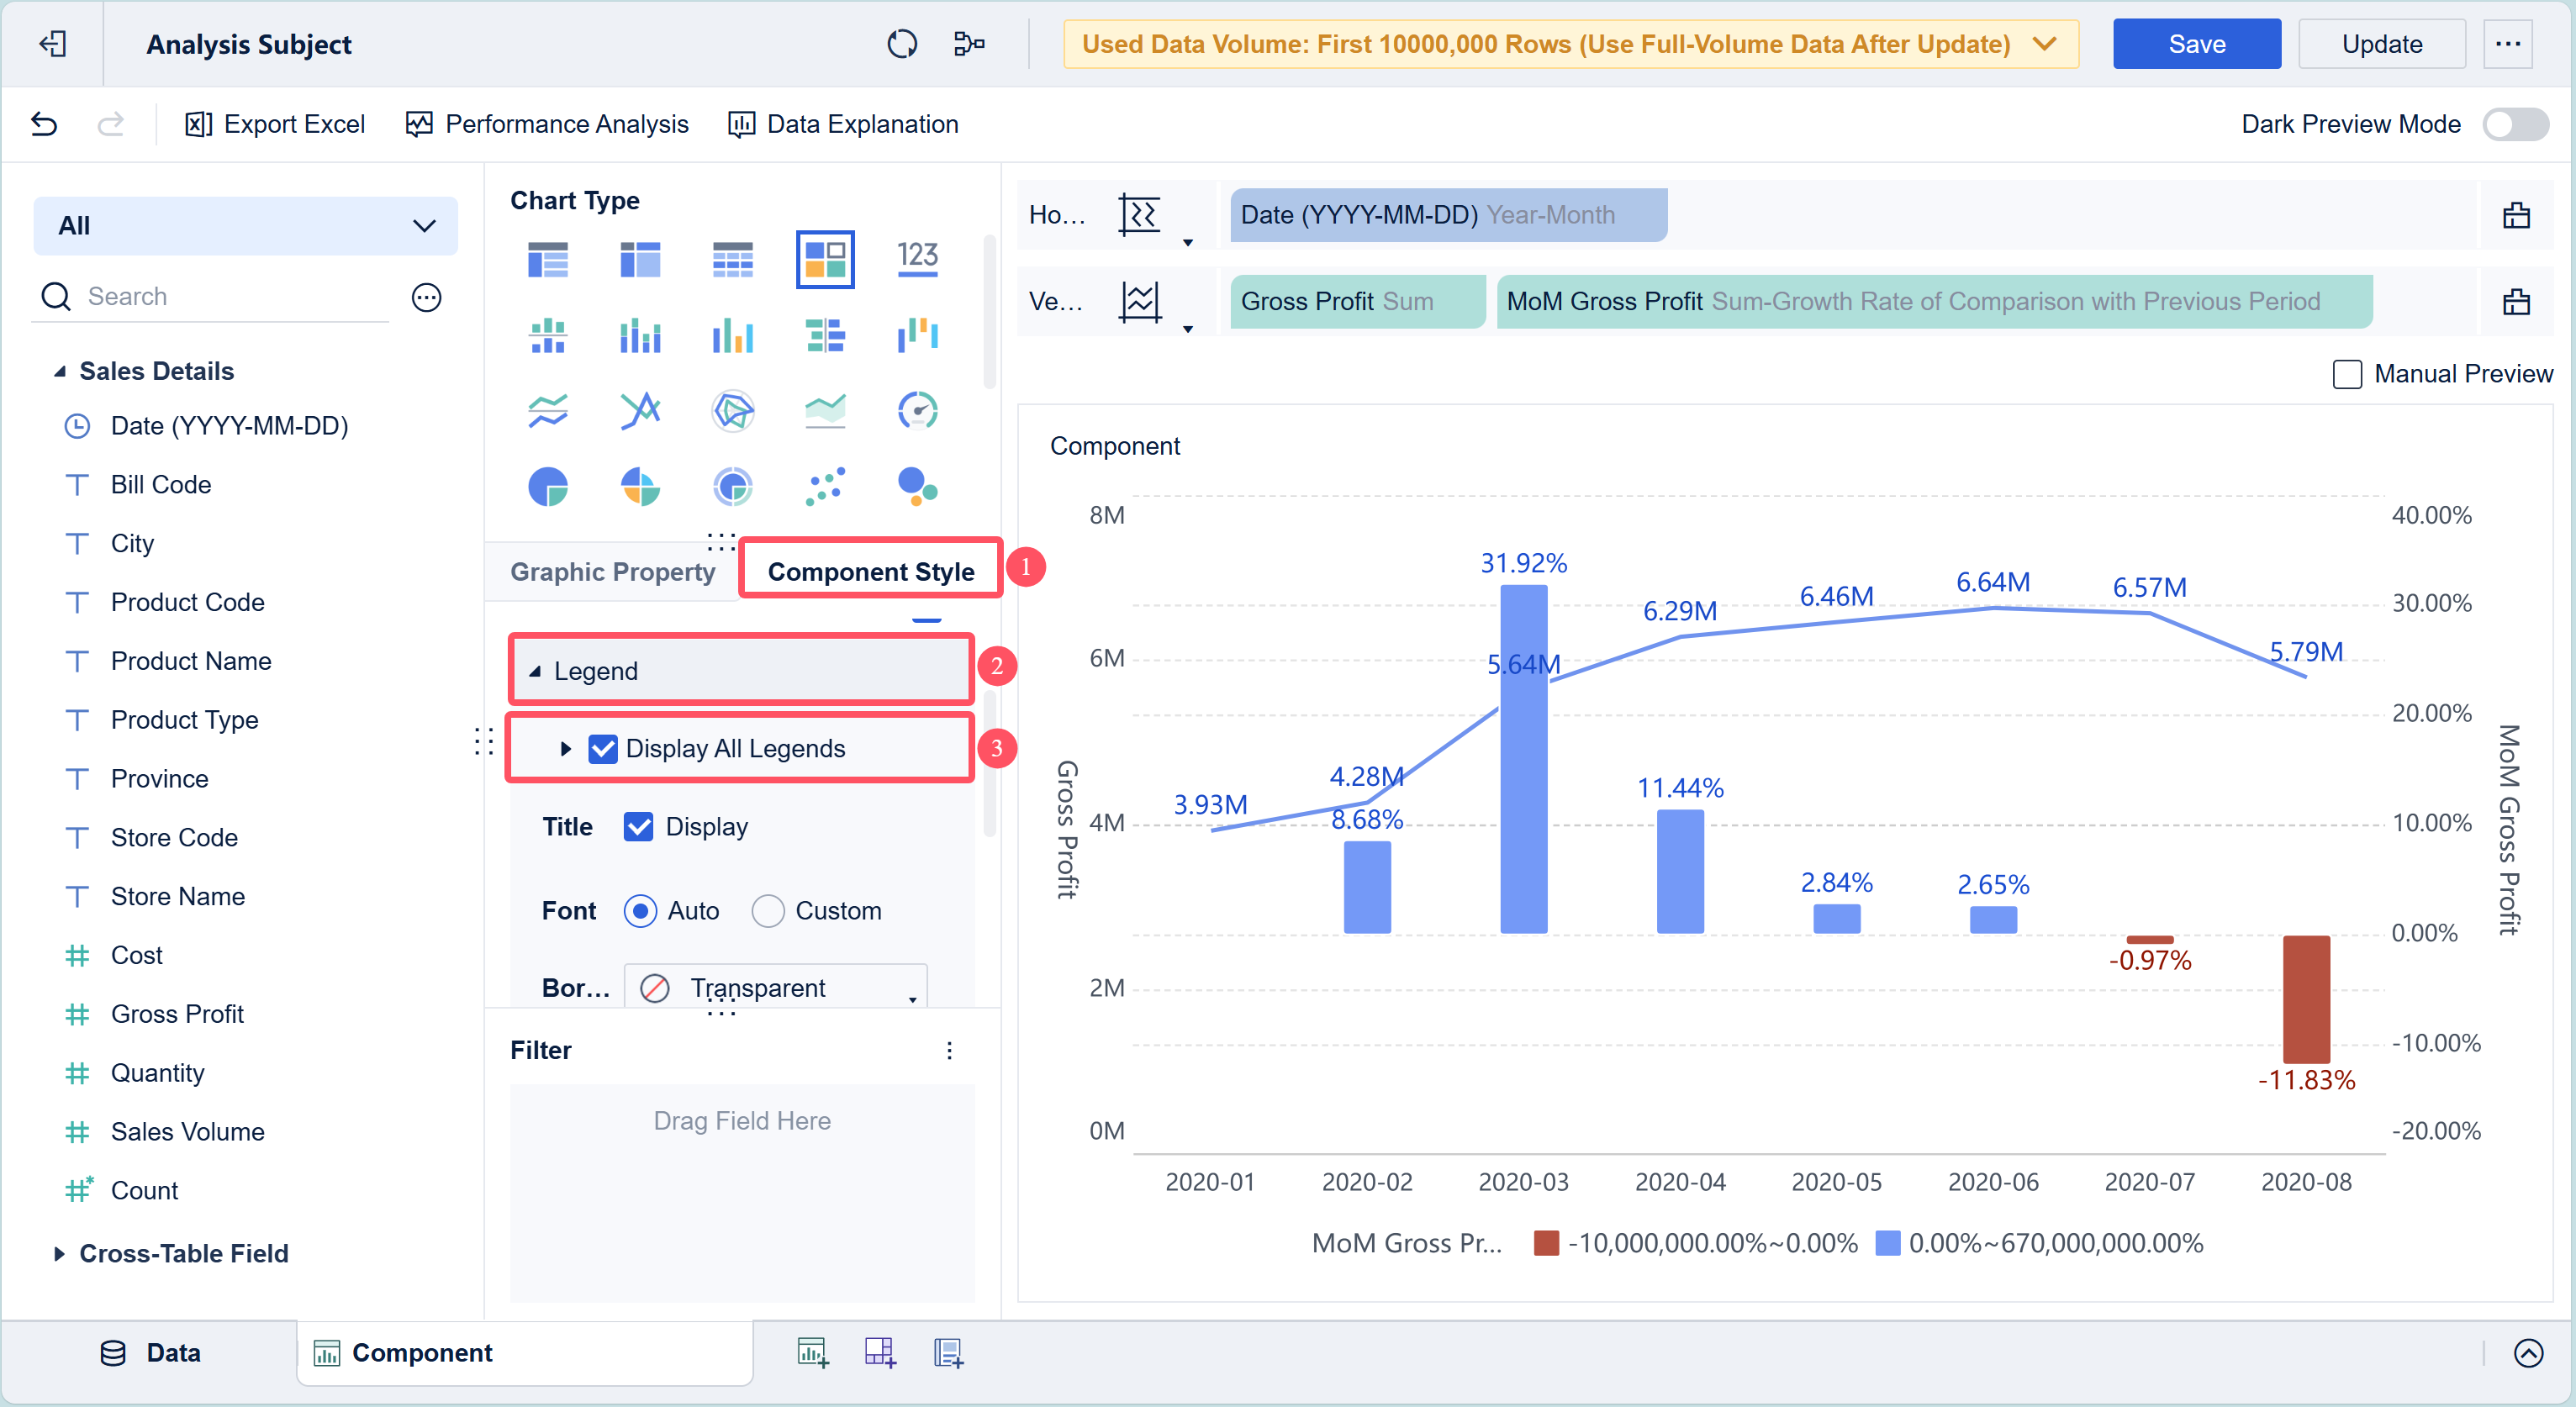Expand the Display All Legends arrow
This screenshot has width=2576, height=1407.
(566, 749)
